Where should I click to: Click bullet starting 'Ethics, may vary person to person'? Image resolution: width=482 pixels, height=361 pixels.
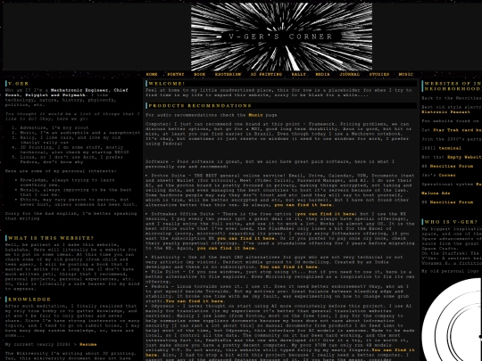pyautogui.click(x=79, y=202)
